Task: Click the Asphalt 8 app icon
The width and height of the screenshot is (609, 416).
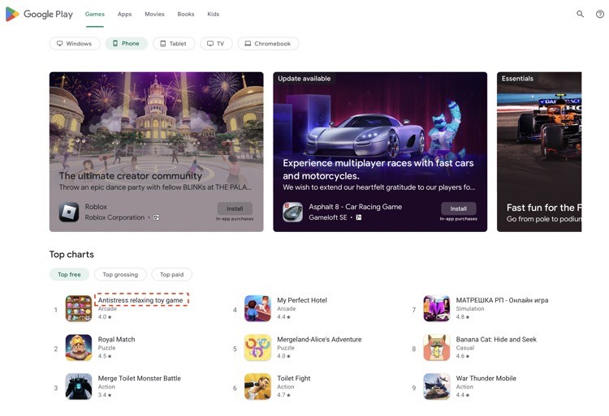Action: coord(292,212)
